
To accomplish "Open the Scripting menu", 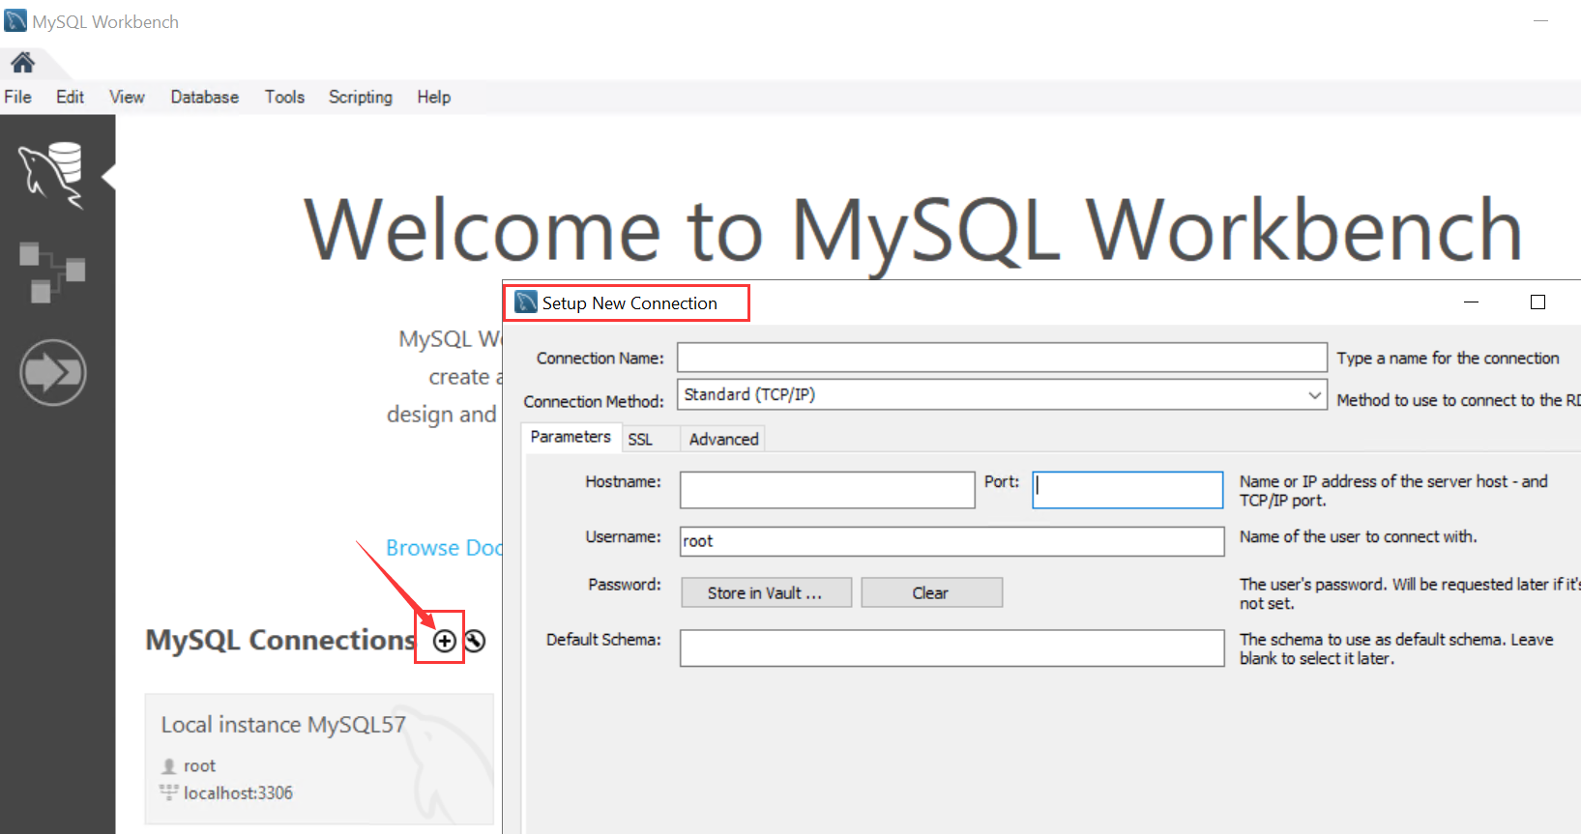I will point(360,97).
